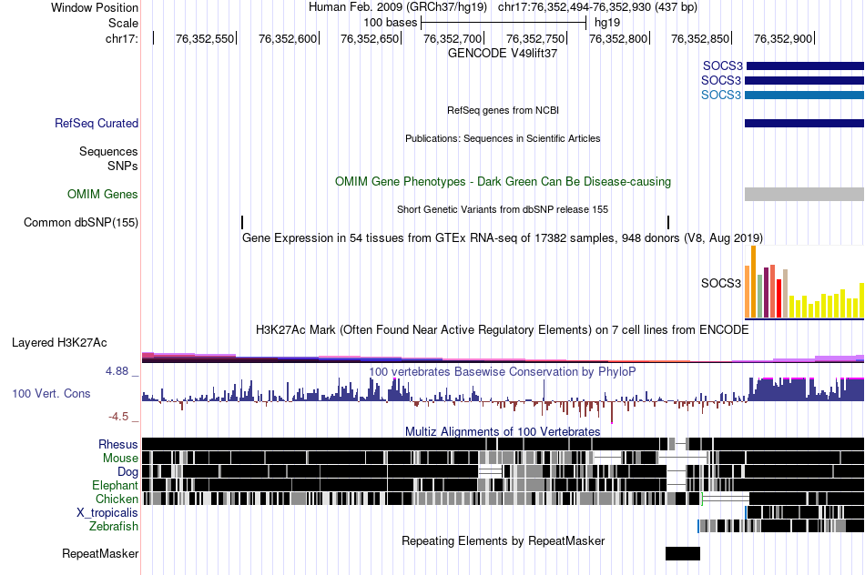Select the gray OMIM gene item

(804, 194)
